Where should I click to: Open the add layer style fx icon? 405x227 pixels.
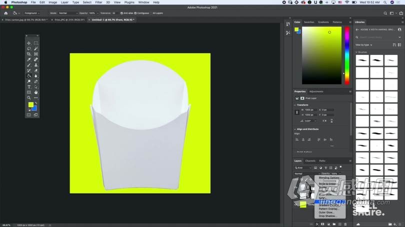click(x=317, y=224)
